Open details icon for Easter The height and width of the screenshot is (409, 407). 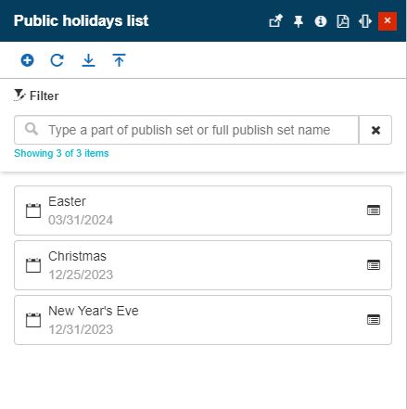374,211
